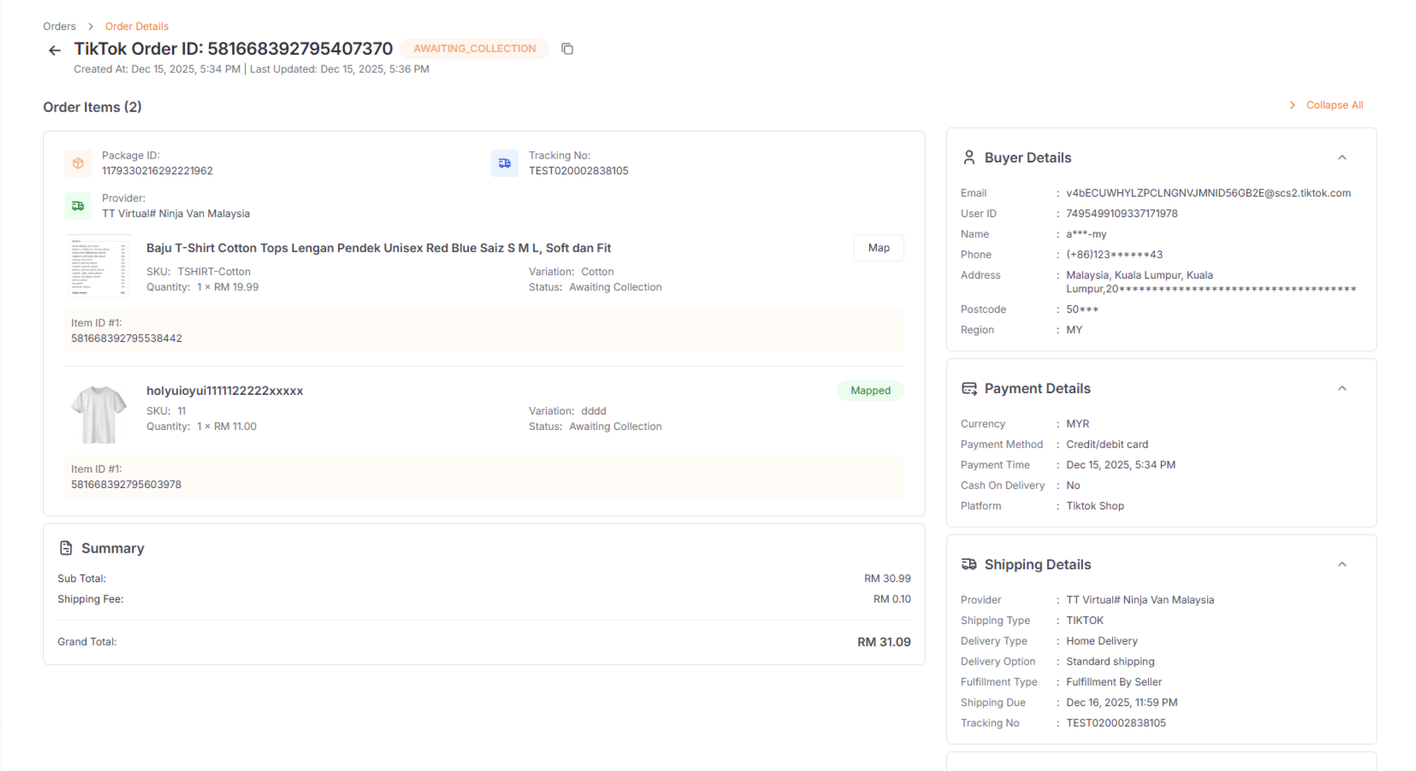Viewport: 1416px width, 771px height.
Task: Click the Payment Details card icon
Action: click(969, 388)
